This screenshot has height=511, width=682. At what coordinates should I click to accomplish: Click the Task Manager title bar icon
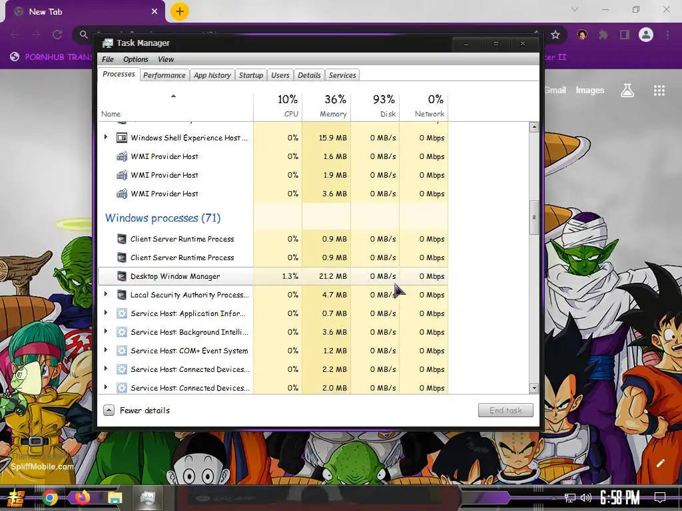107,43
